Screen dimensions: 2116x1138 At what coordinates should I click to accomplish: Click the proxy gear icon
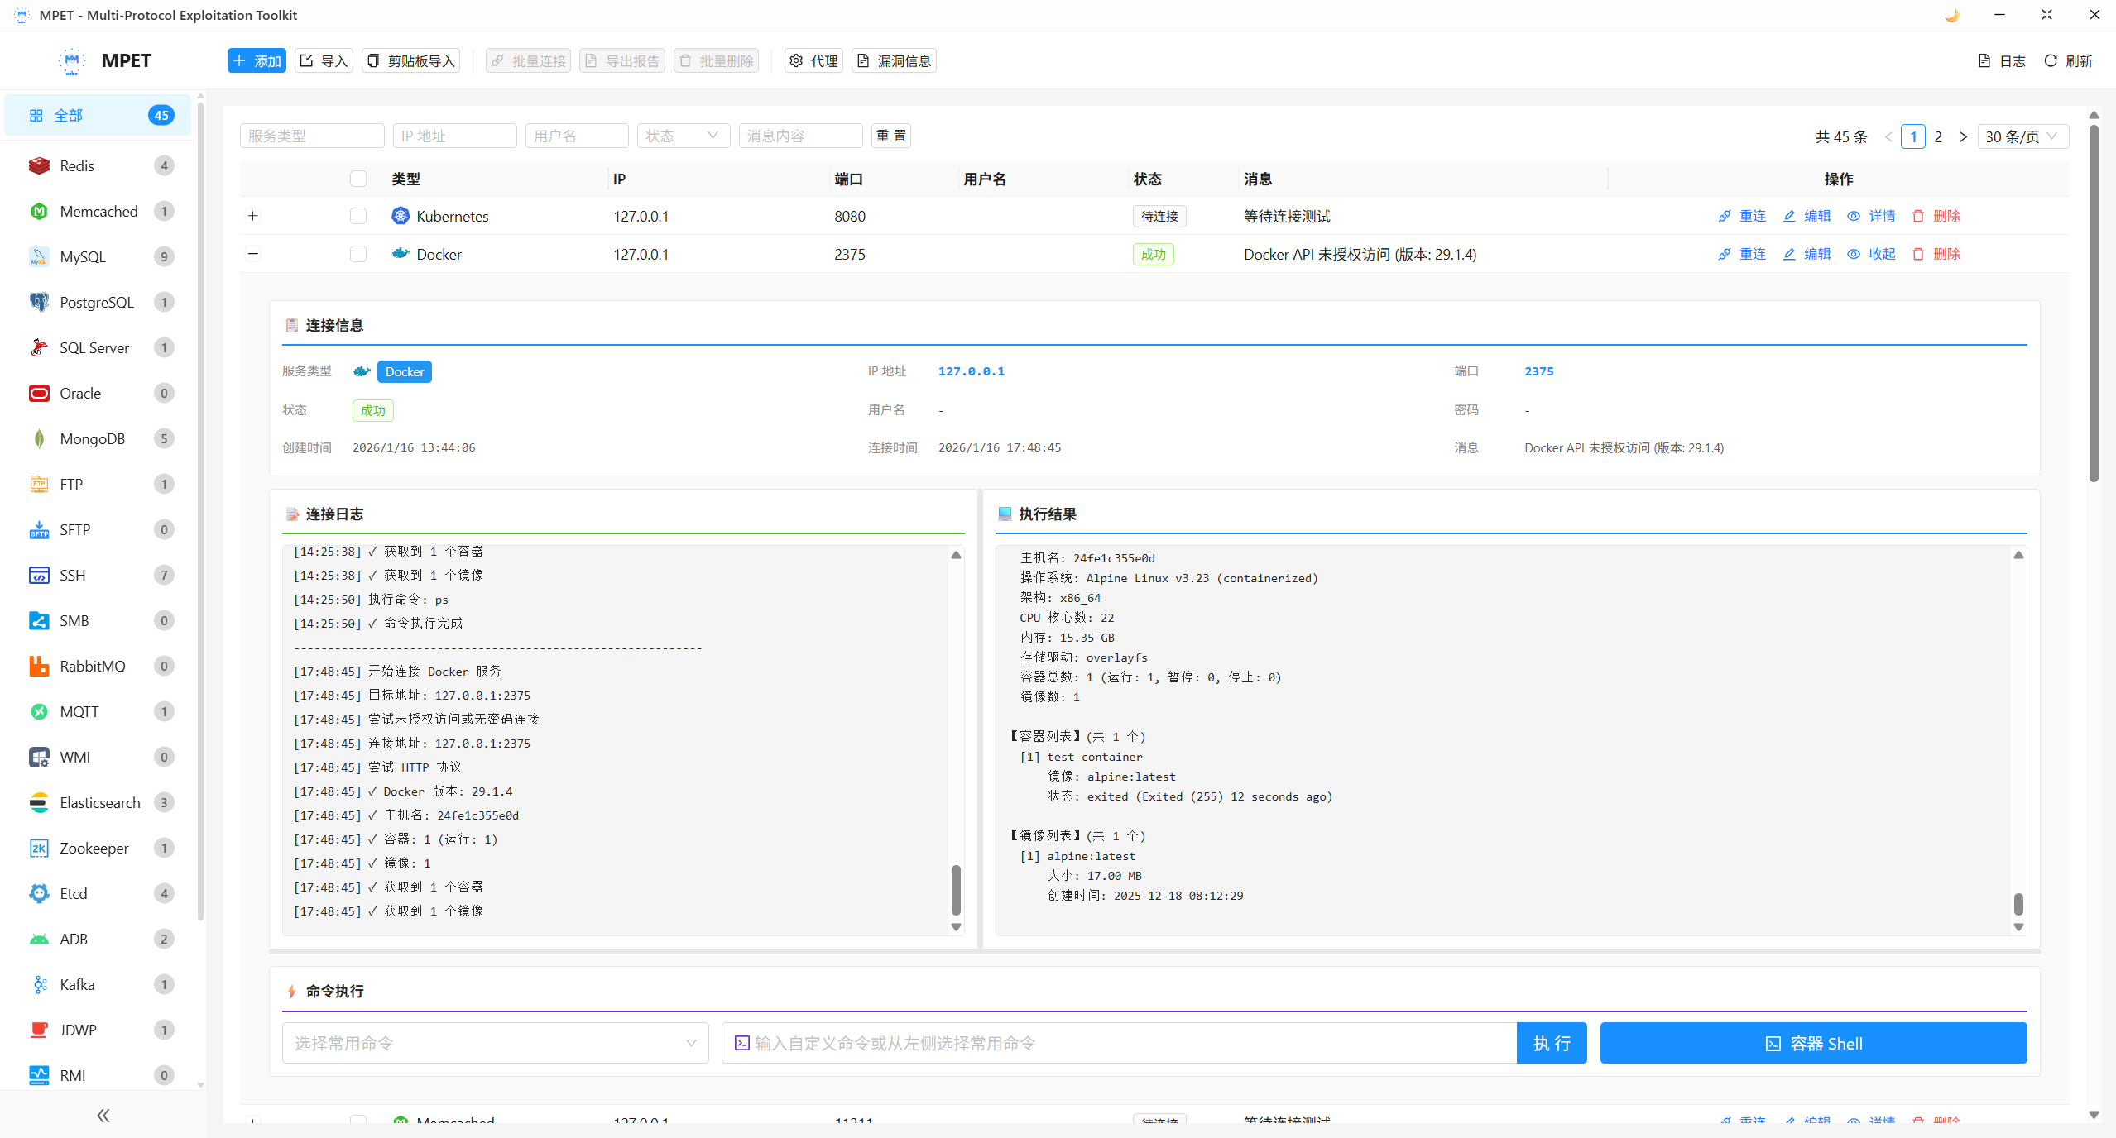[x=796, y=60]
